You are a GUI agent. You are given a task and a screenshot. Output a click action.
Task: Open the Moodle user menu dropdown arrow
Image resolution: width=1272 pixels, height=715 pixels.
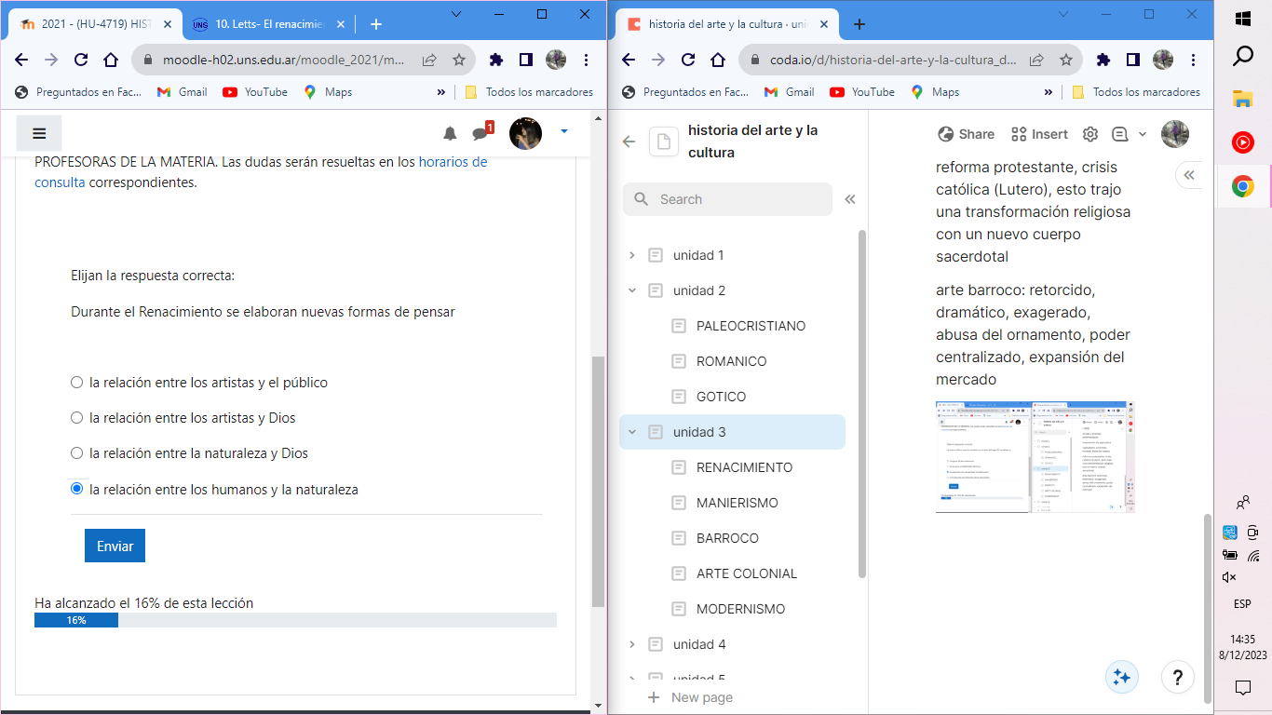coord(564,133)
